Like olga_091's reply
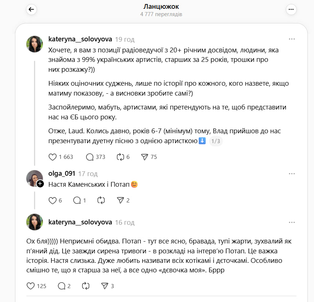This screenshot has height=302, width=314. 53,201
